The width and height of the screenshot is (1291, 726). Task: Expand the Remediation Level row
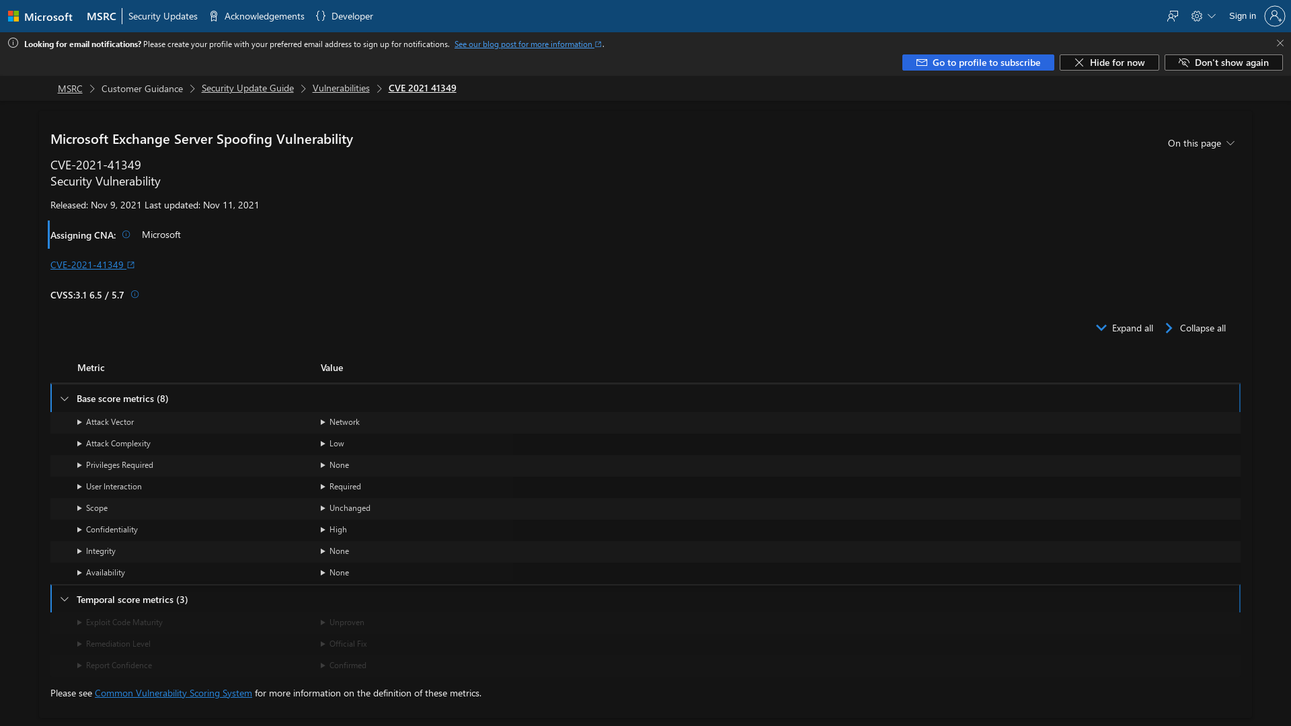(114, 644)
